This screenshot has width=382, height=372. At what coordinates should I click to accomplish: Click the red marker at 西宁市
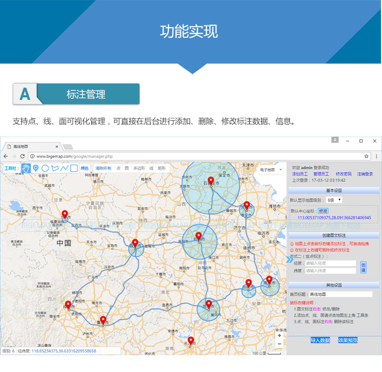pos(65,214)
